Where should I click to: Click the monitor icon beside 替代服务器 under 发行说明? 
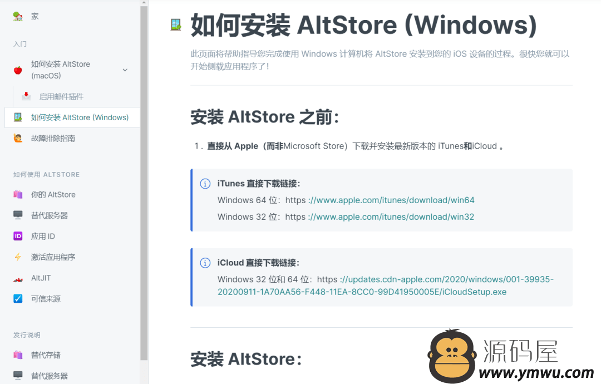coord(18,376)
